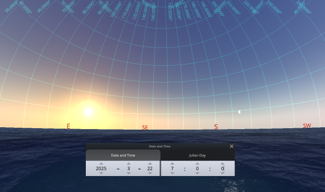Increase the year with the up arrow

click(x=101, y=163)
